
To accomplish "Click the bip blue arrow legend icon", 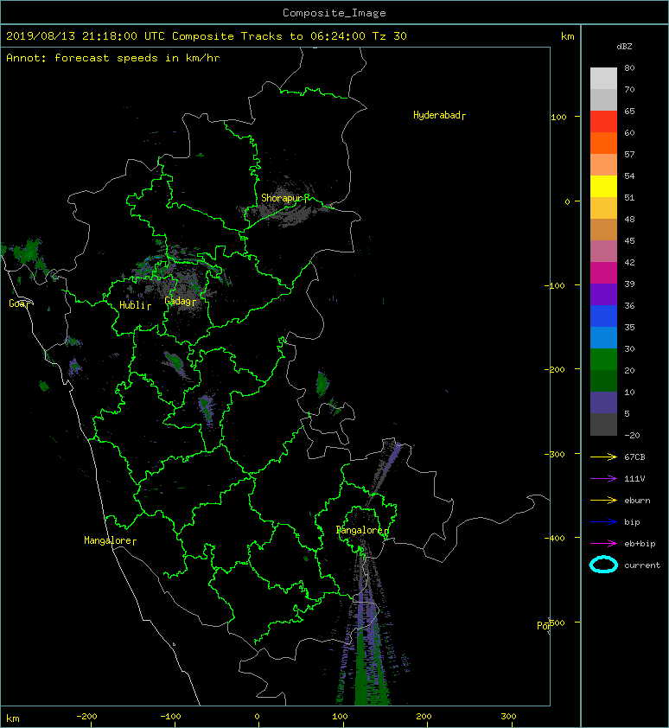I will [x=603, y=522].
